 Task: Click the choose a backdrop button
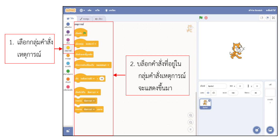point(270,130)
